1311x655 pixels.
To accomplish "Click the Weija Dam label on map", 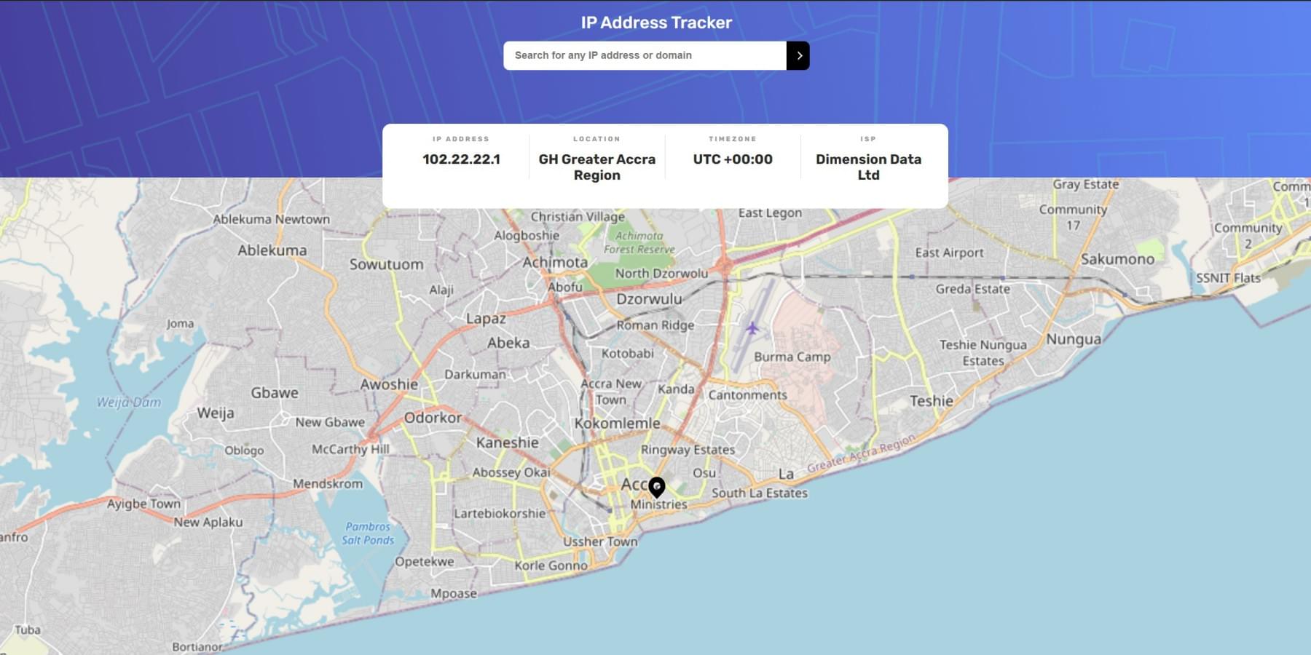I will click(x=129, y=402).
